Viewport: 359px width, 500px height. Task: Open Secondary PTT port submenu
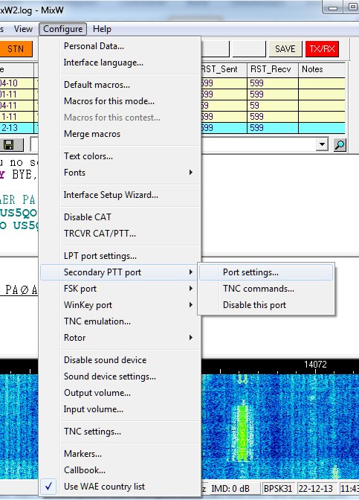(x=120, y=272)
